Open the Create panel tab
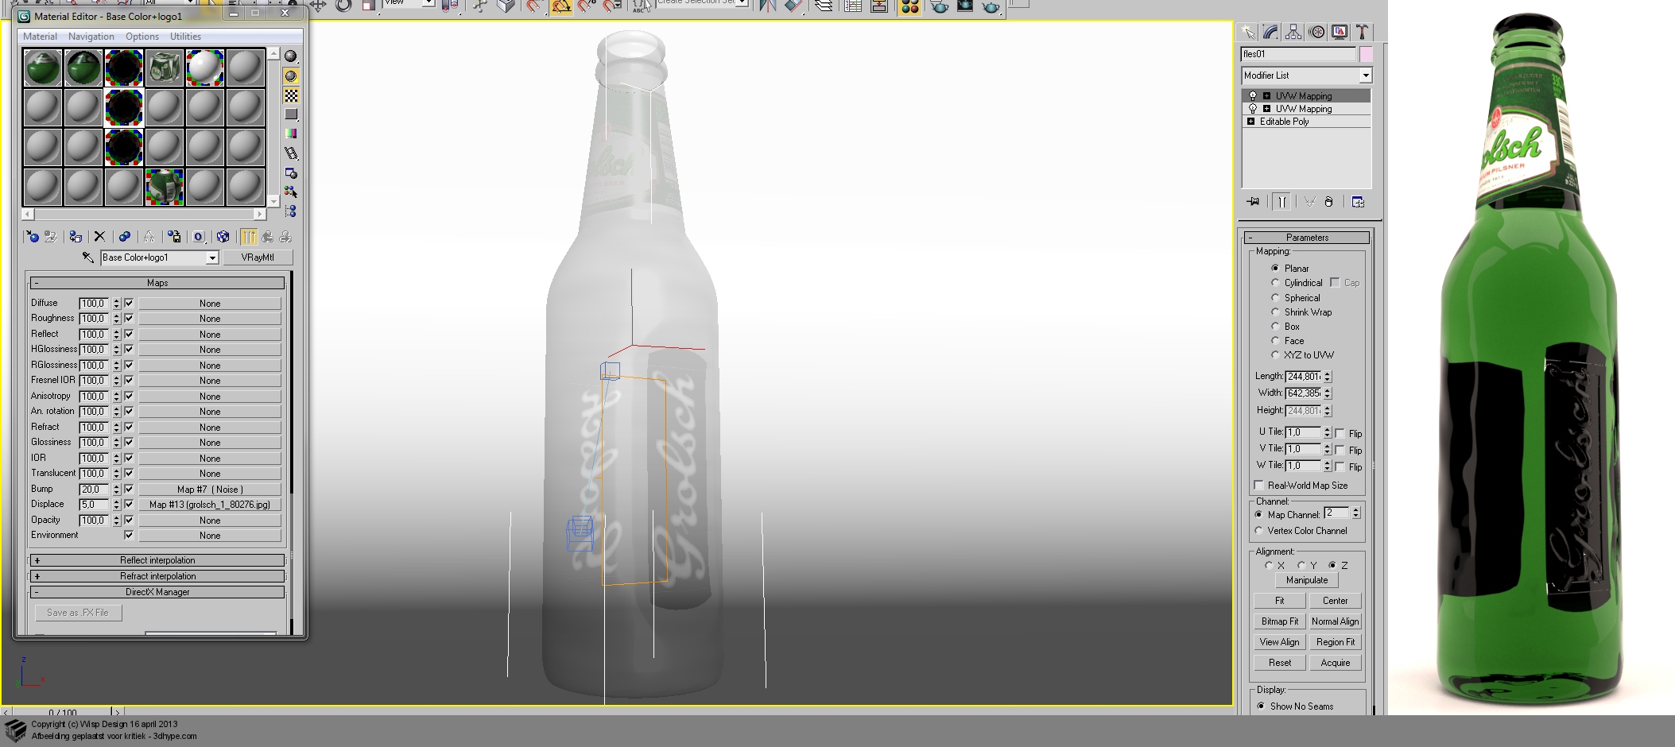Viewport: 1675px width, 747px height. click(1248, 32)
